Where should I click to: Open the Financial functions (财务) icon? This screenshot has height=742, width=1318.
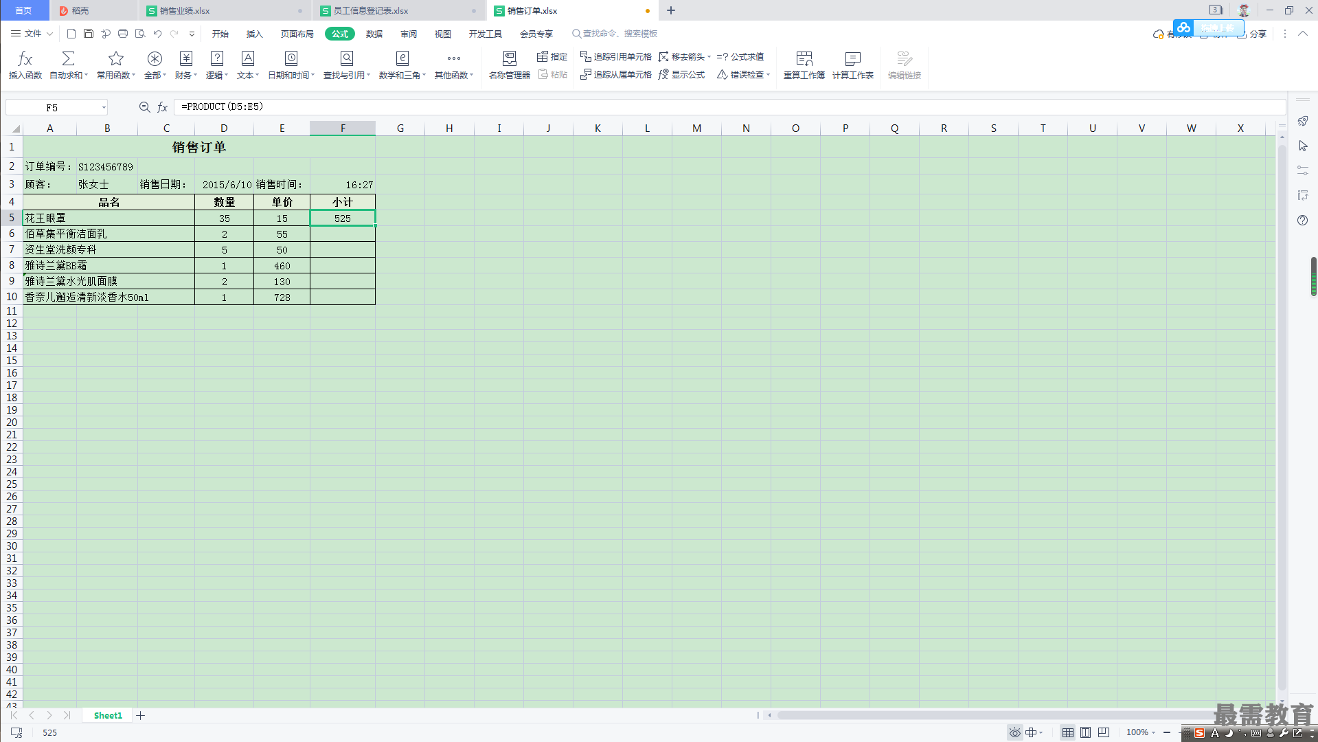185,58
